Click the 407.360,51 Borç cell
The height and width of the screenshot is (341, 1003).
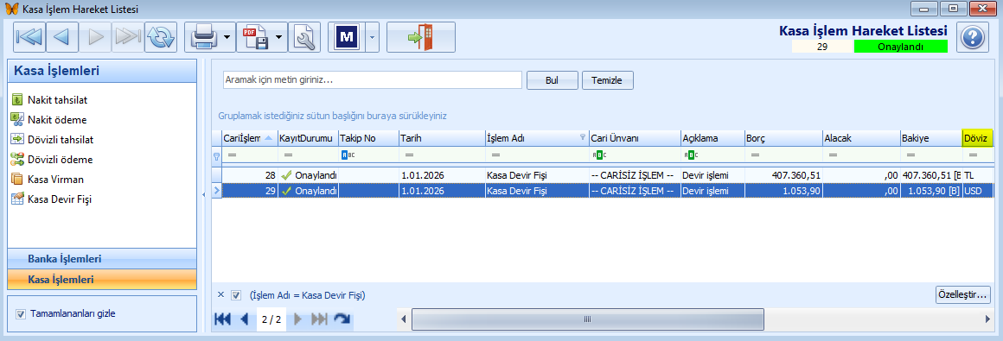pyautogui.click(x=783, y=175)
